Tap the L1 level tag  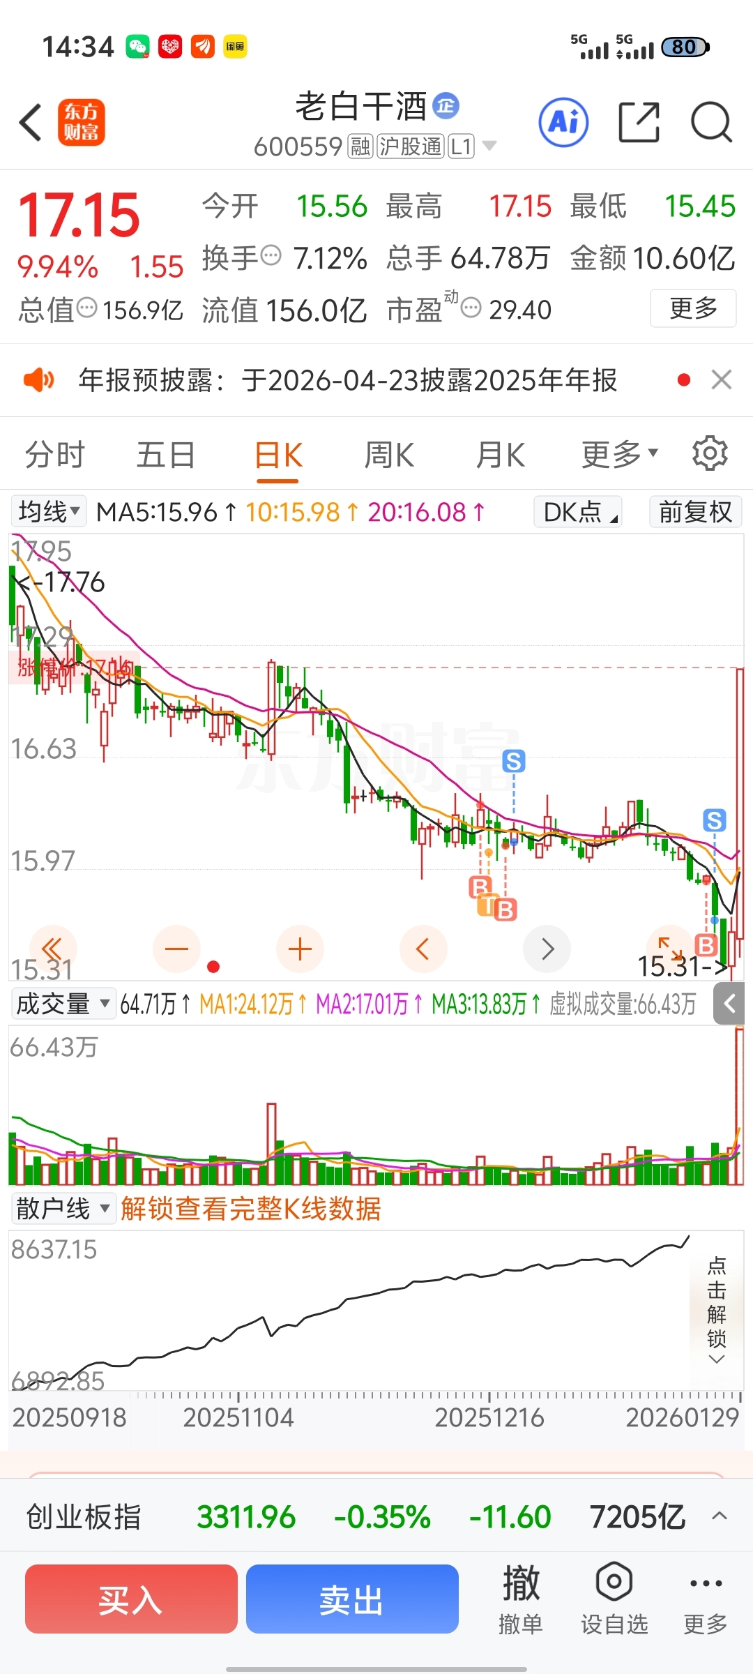461,146
